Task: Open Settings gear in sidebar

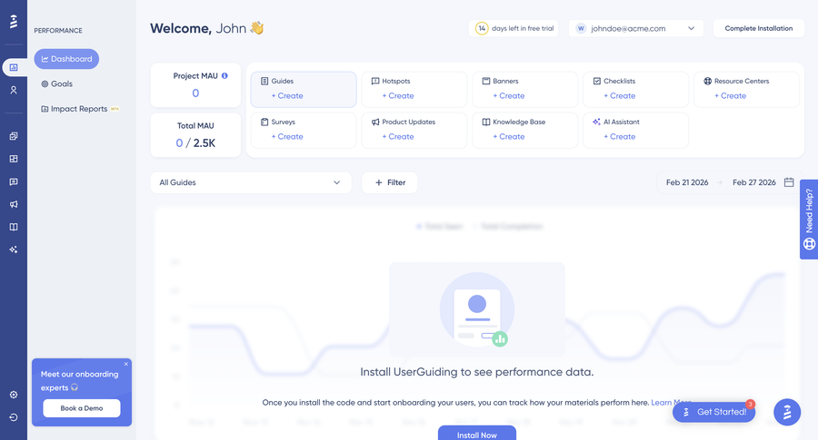Action: 14,395
